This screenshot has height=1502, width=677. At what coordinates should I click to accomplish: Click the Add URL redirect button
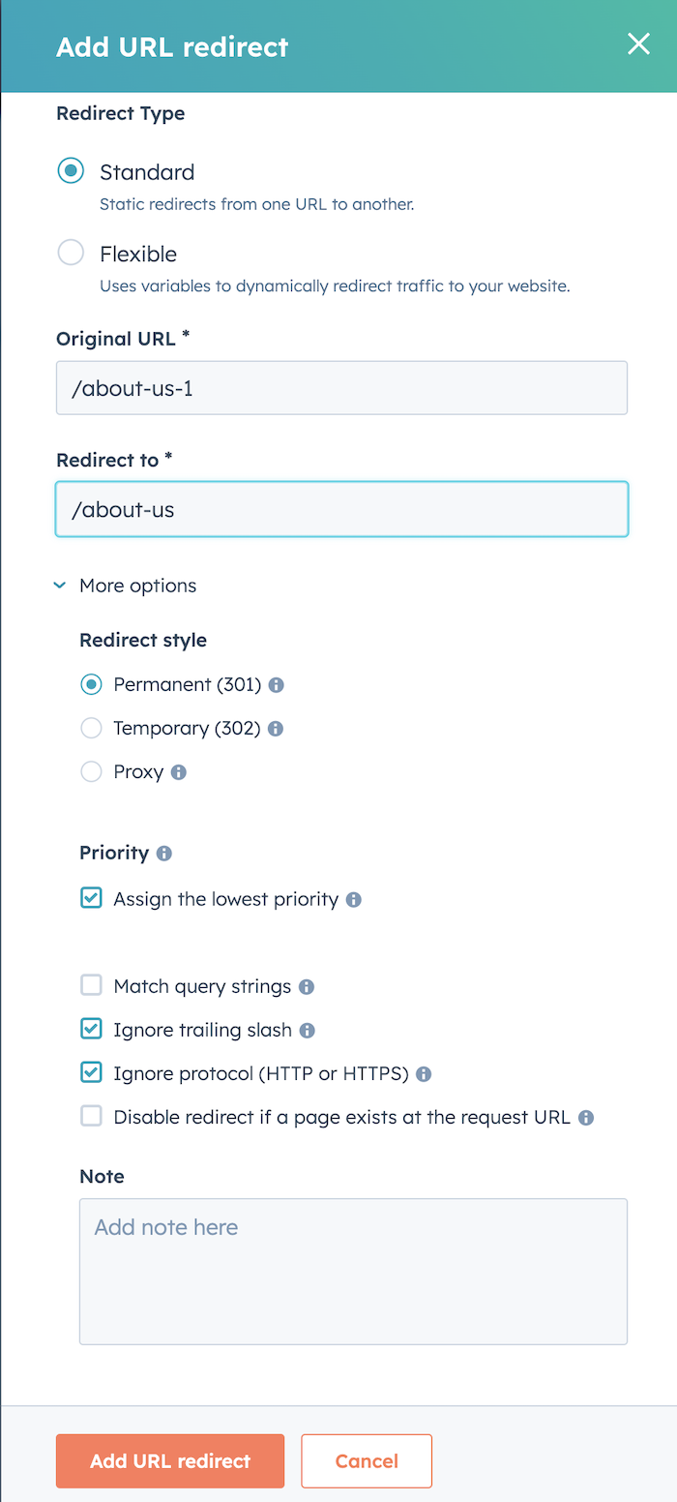(x=169, y=1461)
